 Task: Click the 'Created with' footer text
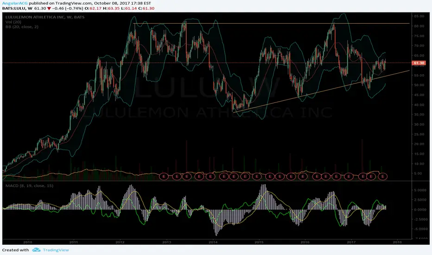point(15,250)
